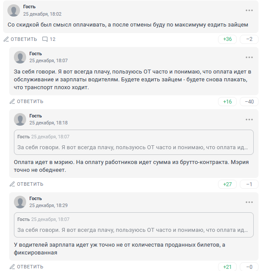Open three-dots menu on the 18:02 comment
The width and height of the screenshot is (272, 271).
249,10
